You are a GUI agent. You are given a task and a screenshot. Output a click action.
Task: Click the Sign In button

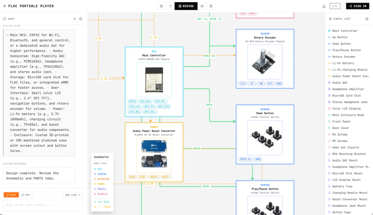coord(357,6)
